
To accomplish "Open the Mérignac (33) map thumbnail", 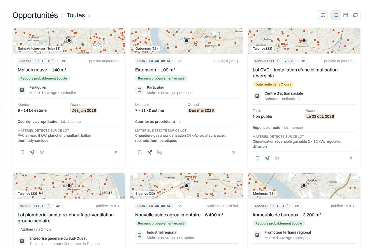I will point(304,186).
